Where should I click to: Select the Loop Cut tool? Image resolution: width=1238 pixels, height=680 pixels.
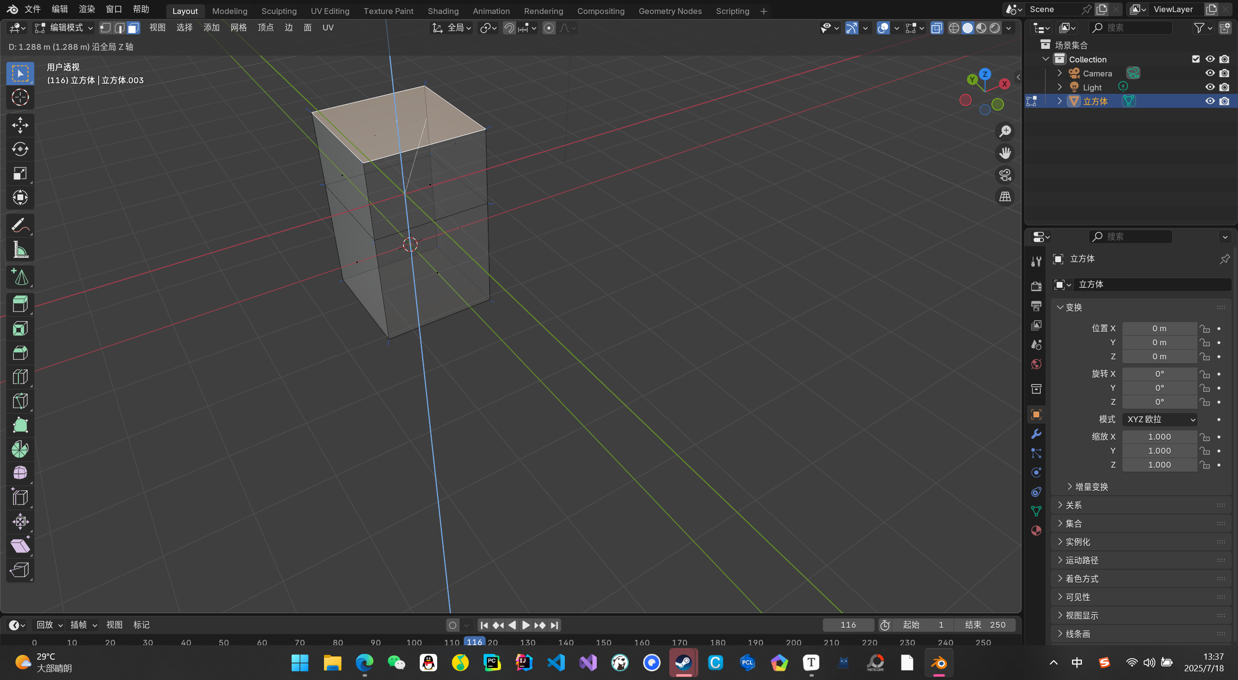[20, 377]
